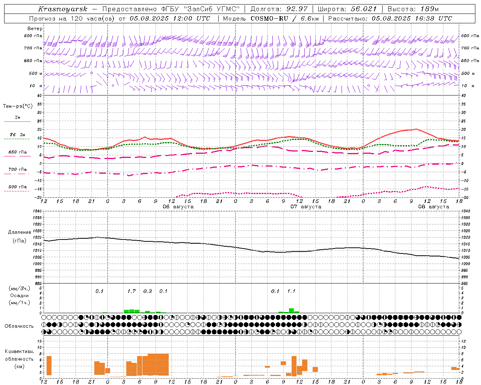Click the 08 августа date label
Viewport: 481px width, 385px height.
pyautogui.click(x=434, y=207)
